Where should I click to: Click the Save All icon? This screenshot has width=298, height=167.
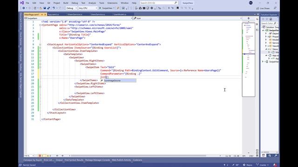coord(48,8)
